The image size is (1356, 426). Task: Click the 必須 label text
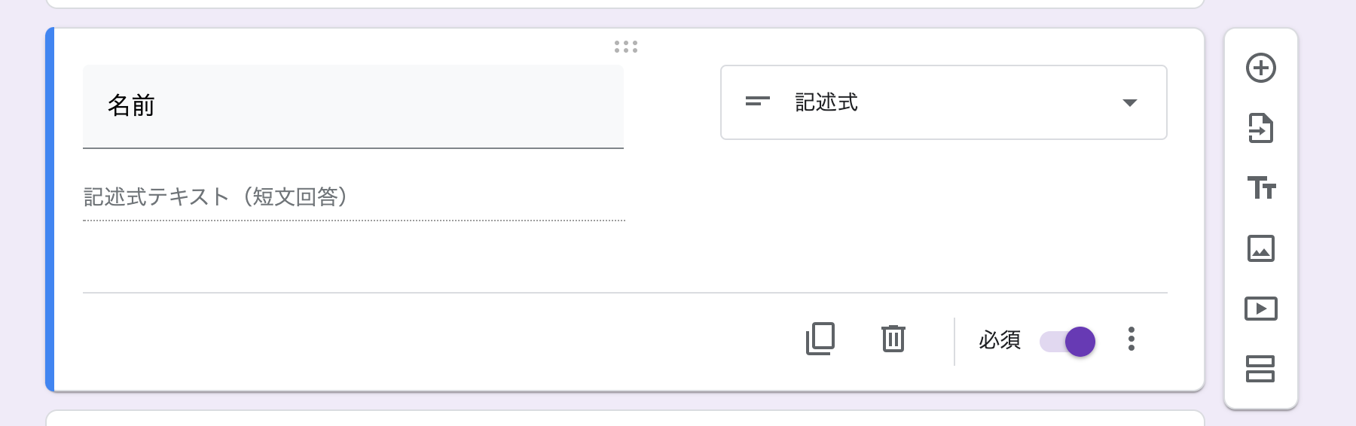tap(999, 340)
